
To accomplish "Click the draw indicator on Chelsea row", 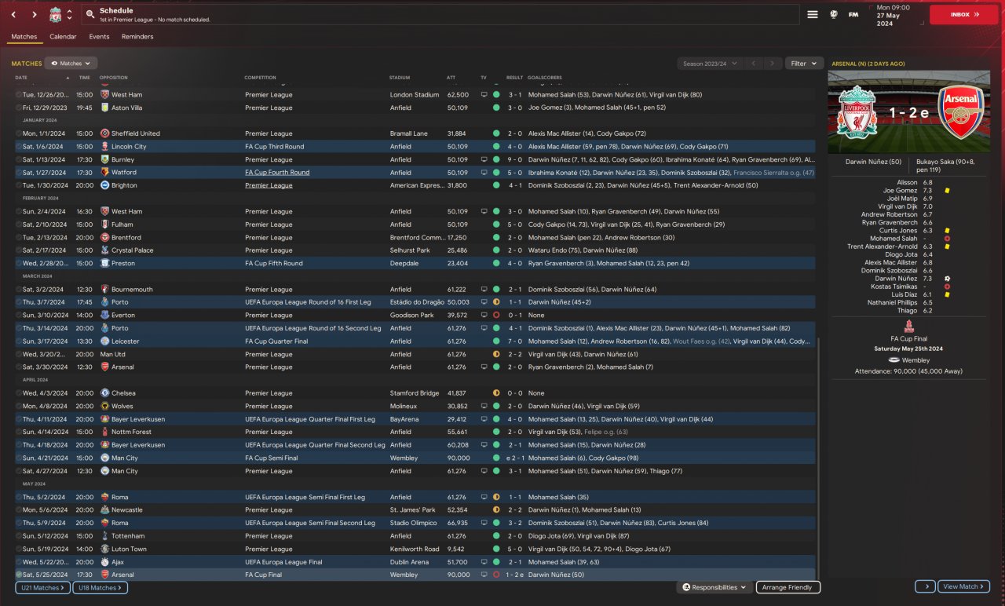I will tap(496, 393).
